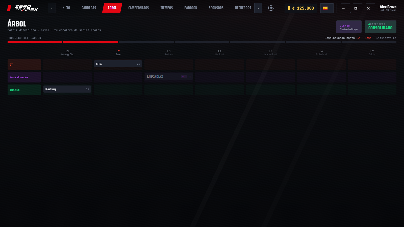Open the Carreras tab
The width and height of the screenshot is (404, 227).
89,8
